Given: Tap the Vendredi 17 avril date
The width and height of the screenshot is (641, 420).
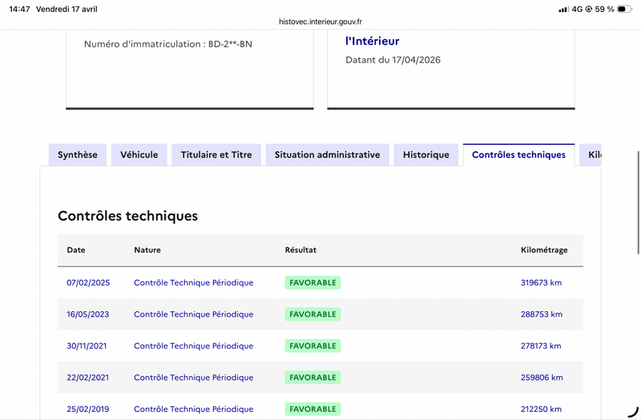Looking at the screenshot, I should click(x=67, y=9).
